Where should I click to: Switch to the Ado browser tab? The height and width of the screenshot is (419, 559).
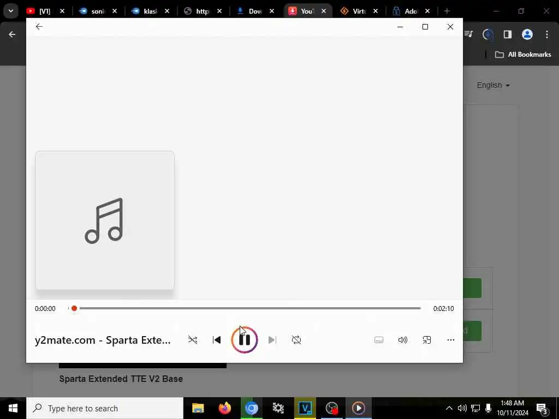[x=405, y=11]
